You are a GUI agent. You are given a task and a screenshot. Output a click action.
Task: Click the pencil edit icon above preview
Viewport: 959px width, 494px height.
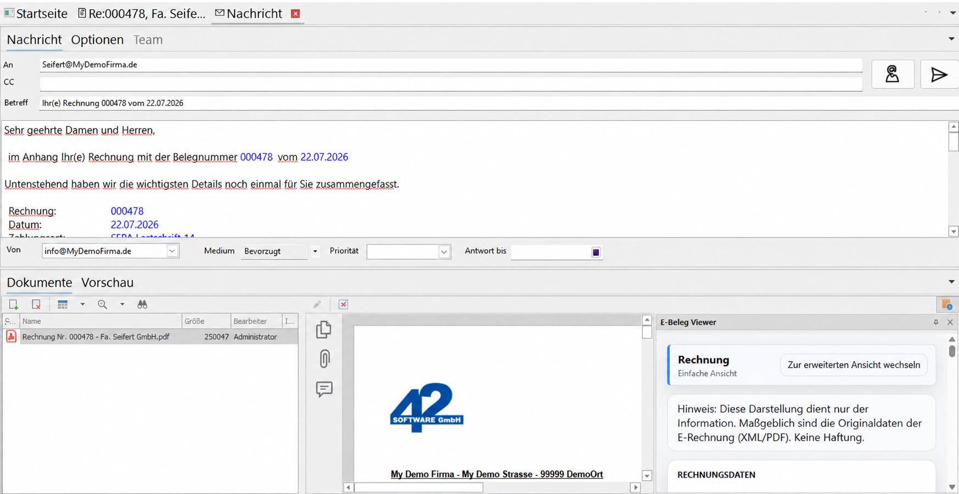click(x=317, y=304)
